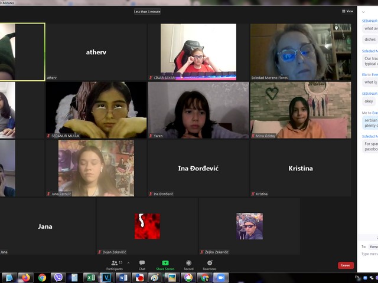Select Soledad Moreno Flores's video tile

301,52
